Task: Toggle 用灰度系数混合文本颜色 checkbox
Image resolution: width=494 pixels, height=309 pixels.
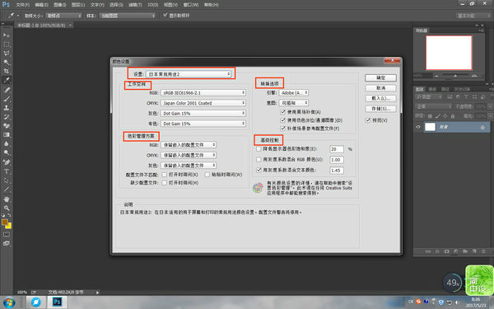Action: 259,170
